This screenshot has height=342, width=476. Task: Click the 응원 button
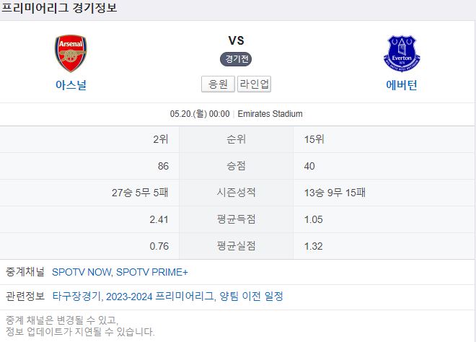(218, 84)
